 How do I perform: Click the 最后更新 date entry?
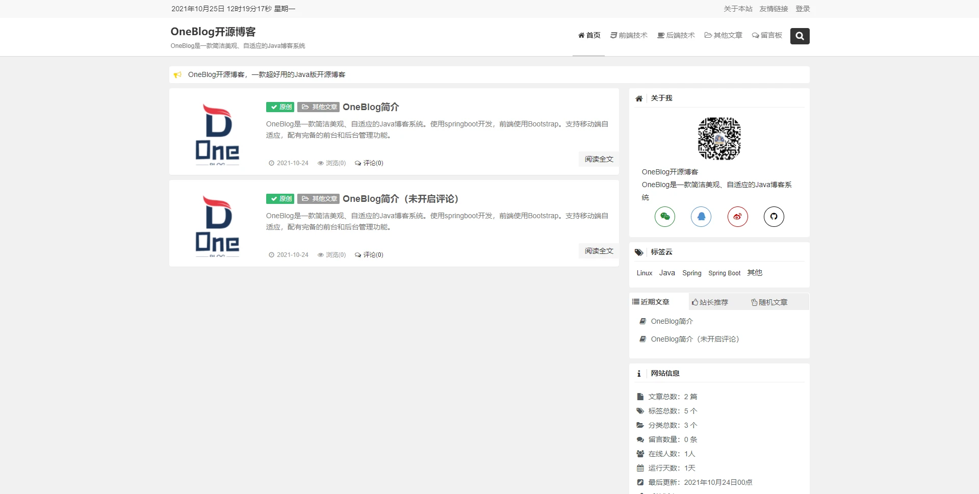coord(694,482)
